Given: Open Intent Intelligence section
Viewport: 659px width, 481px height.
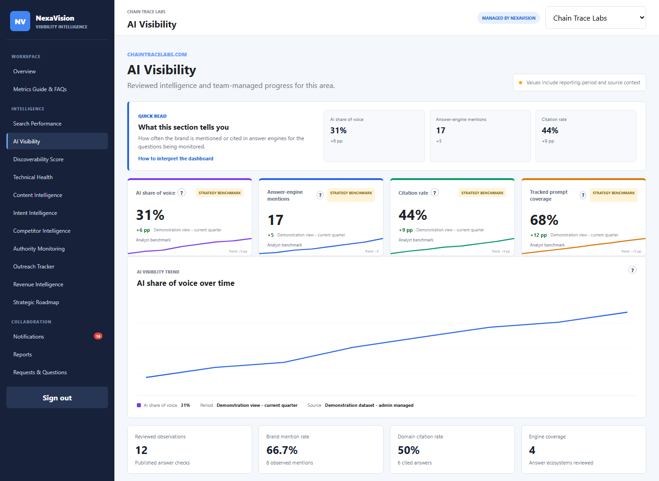Looking at the screenshot, I should [57, 213].
